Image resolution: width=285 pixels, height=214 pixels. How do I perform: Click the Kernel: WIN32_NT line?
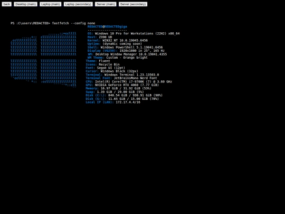pyautogui.click(x=117, y=40)
